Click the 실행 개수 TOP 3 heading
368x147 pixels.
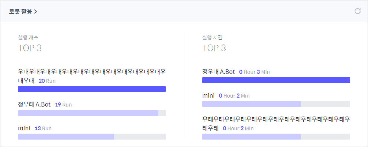pyautogui.click(x=30, y=44)
